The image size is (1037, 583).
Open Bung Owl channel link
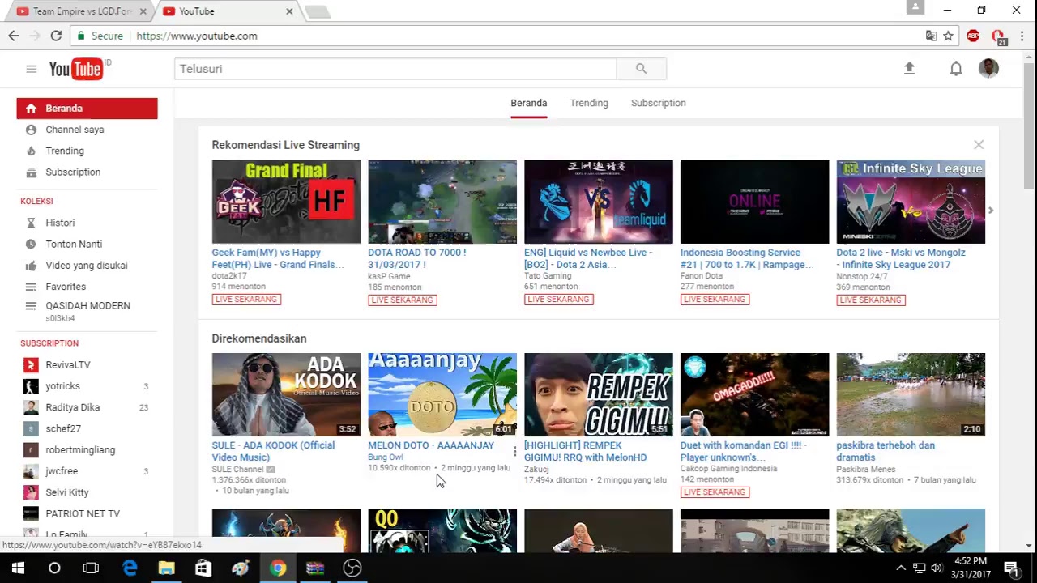(x=385, y=457)
